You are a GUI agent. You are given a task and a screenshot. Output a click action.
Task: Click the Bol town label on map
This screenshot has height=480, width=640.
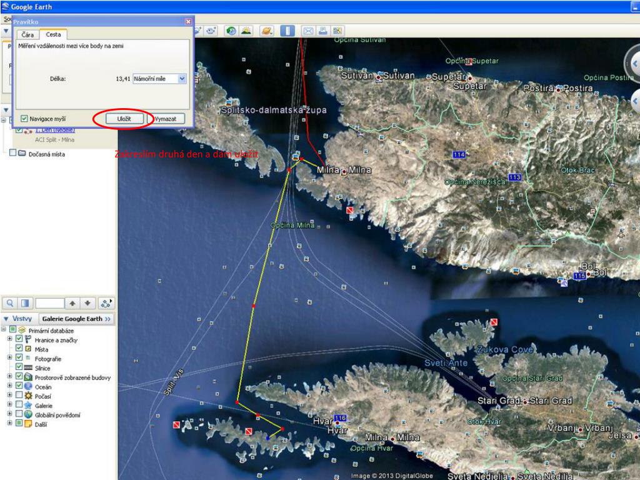600,272
